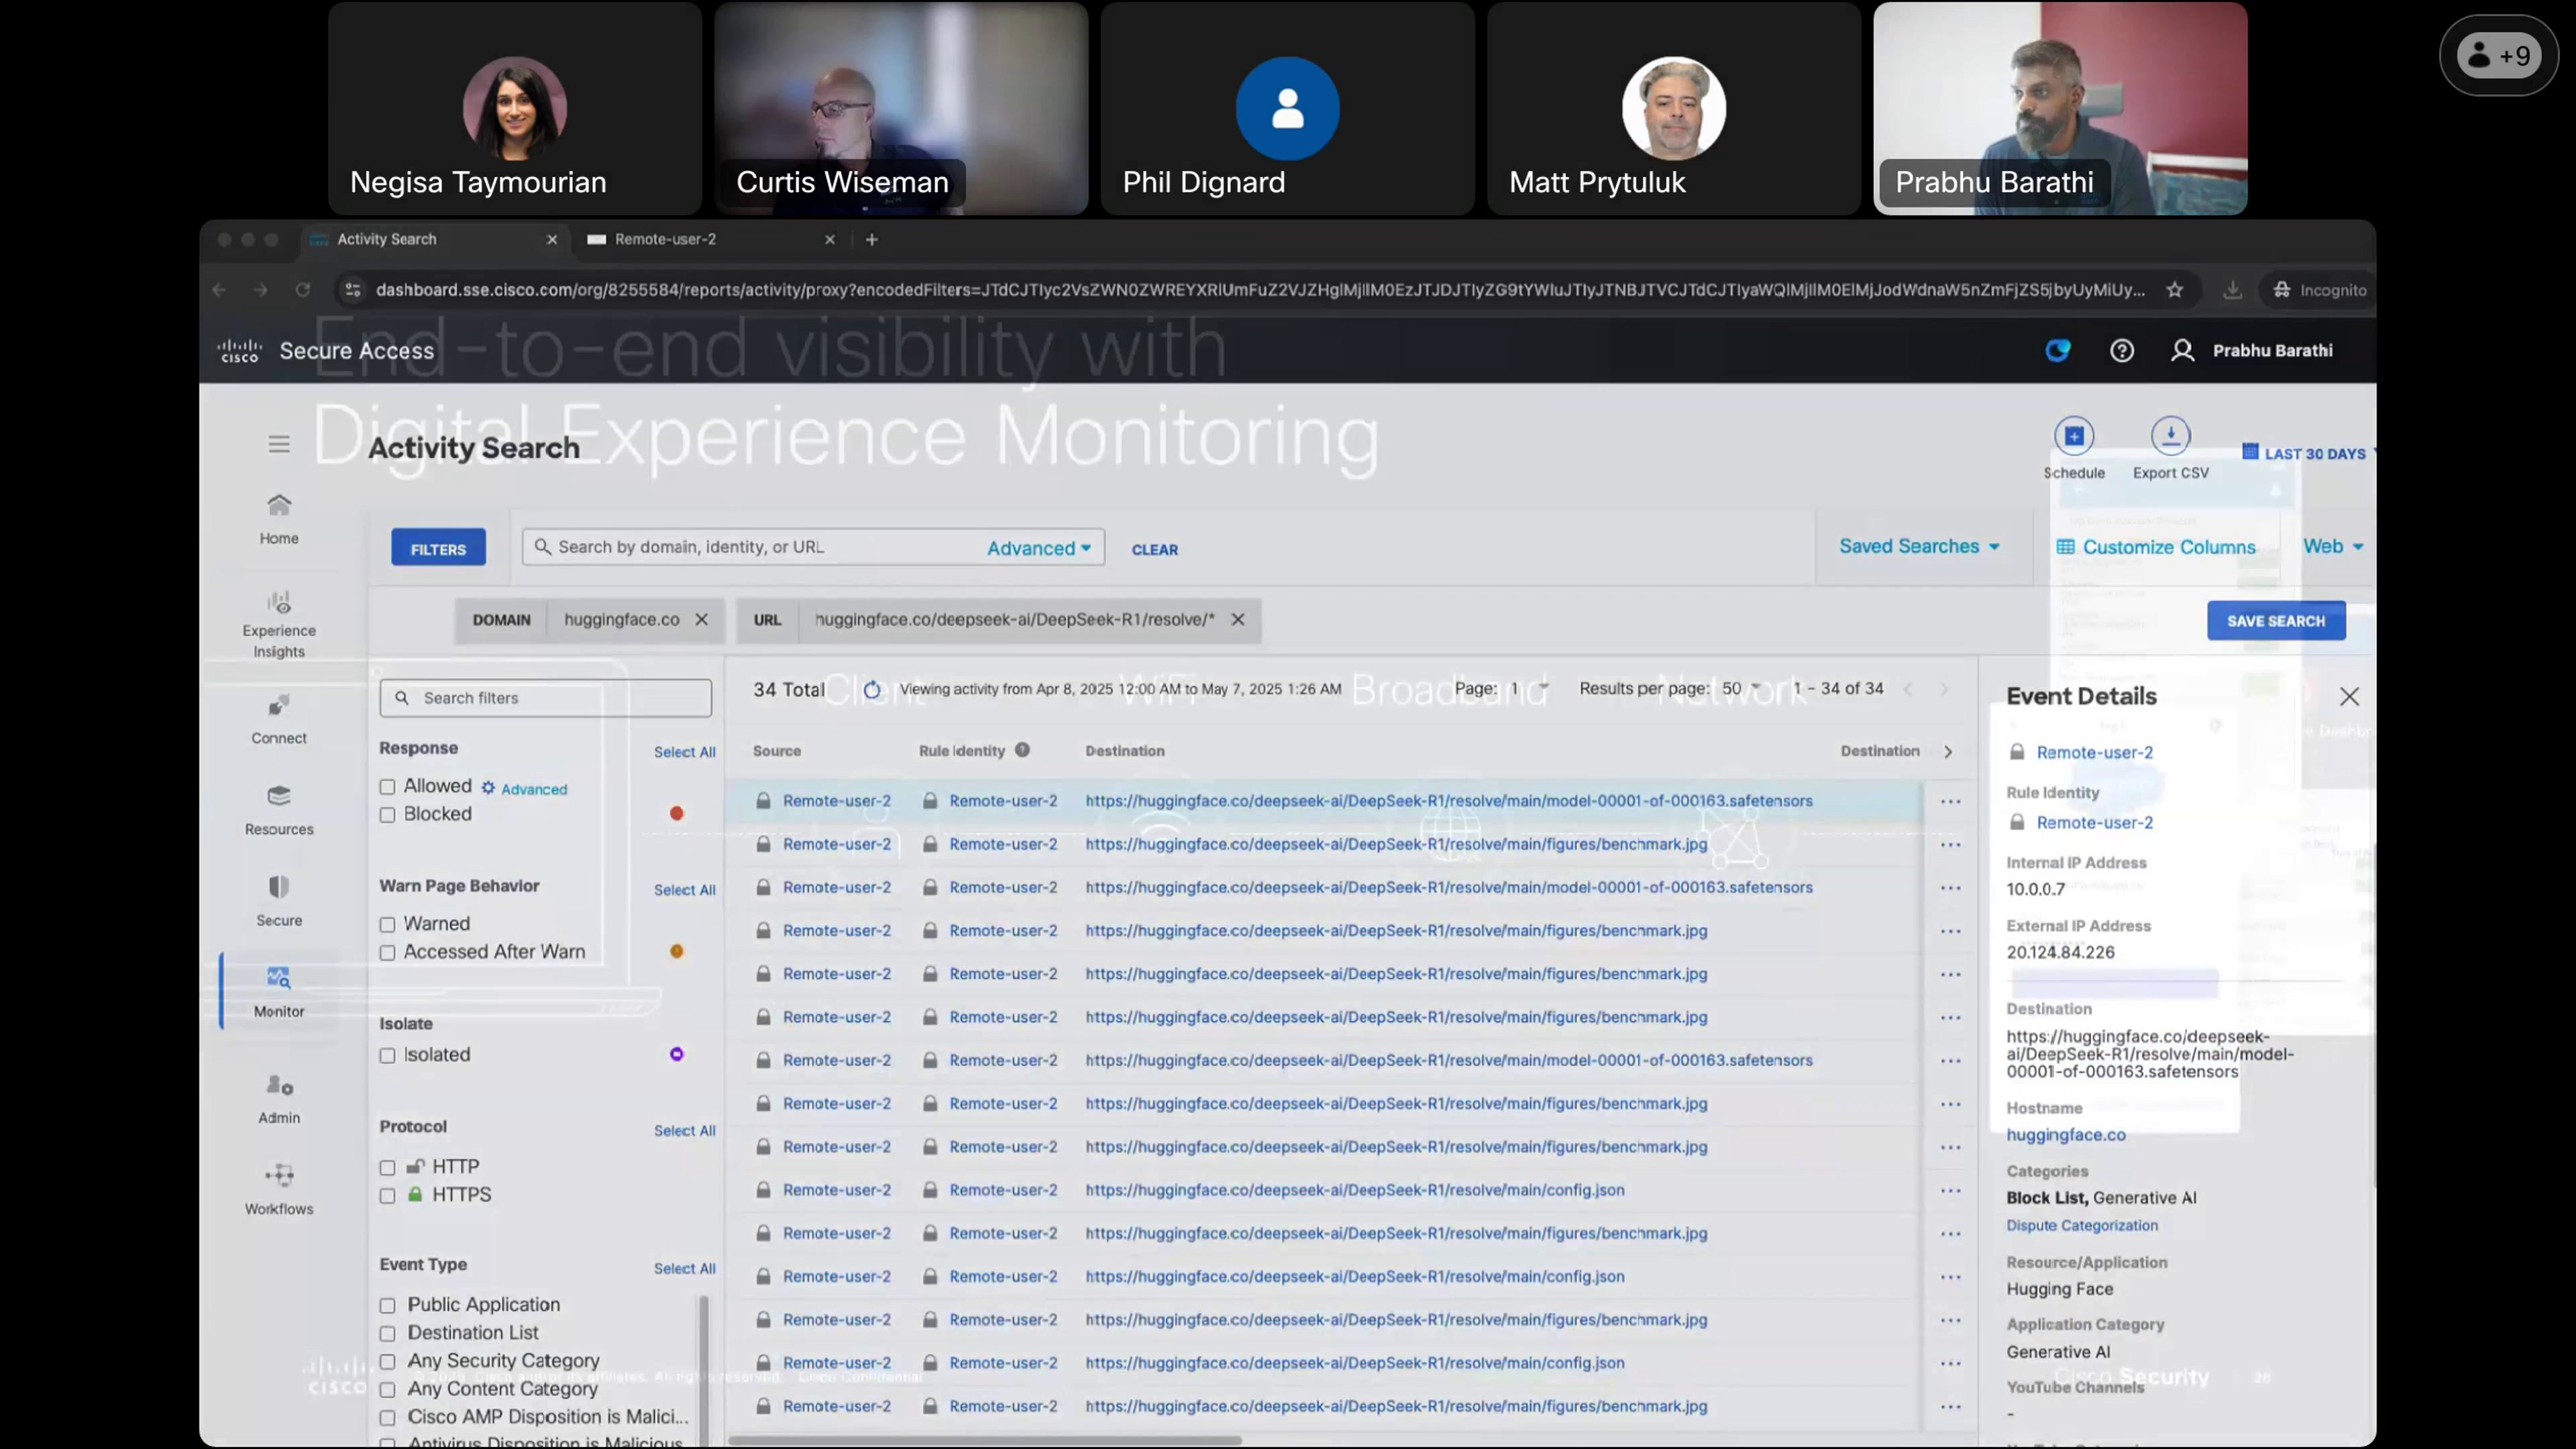Check the Public Application event type
Viewport: 2576px width, 1449px height.
387,1306
